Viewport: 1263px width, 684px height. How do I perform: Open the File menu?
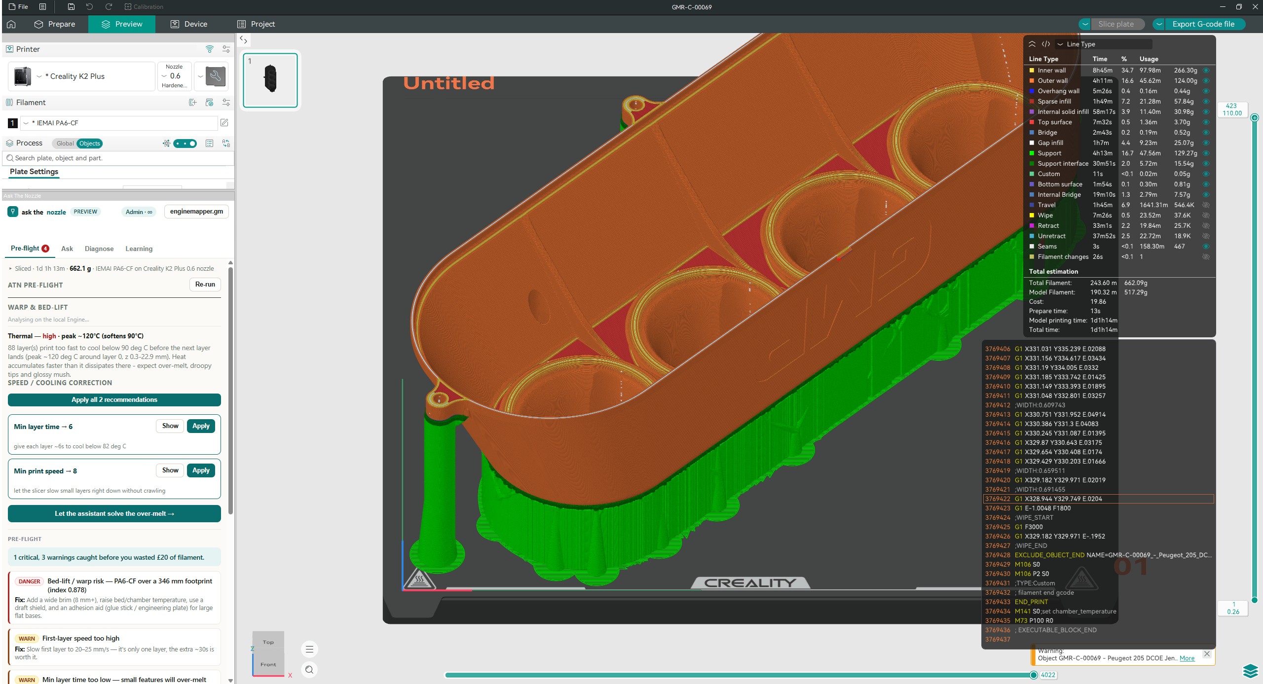point(18,7)
